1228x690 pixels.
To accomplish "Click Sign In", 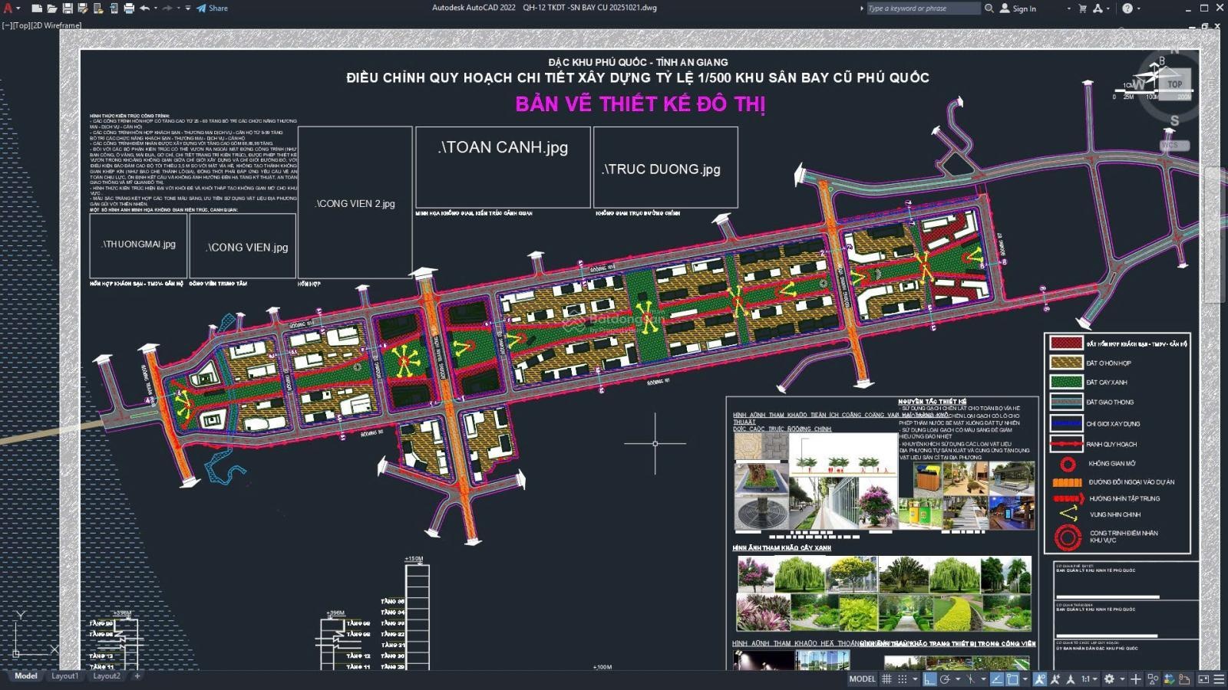I will [x=1024, y=8].
